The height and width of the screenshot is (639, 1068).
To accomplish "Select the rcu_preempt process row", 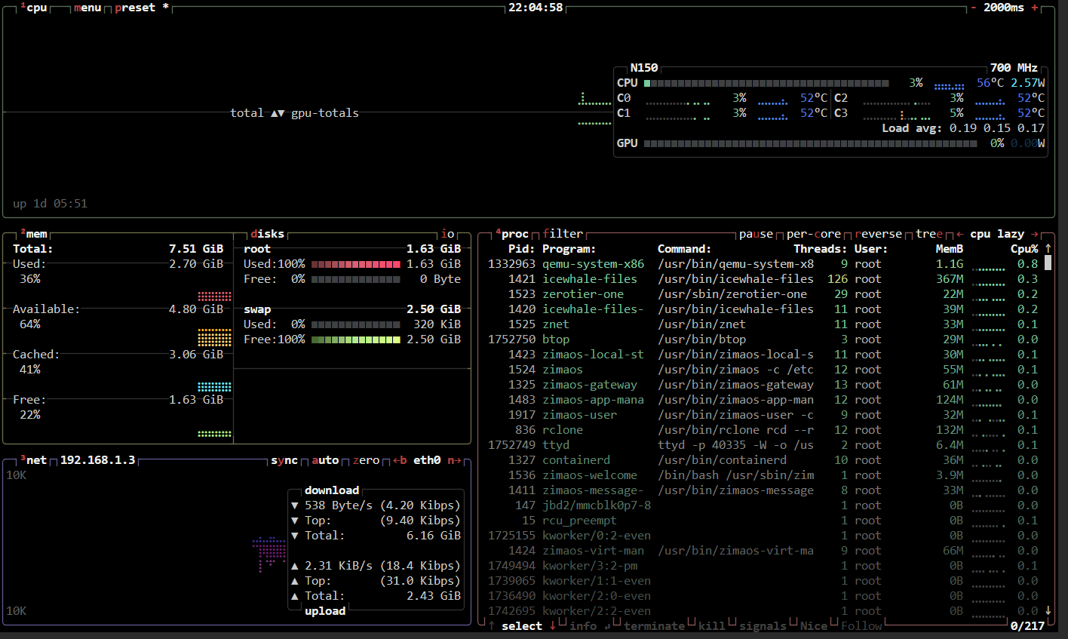I will [763, 521].
